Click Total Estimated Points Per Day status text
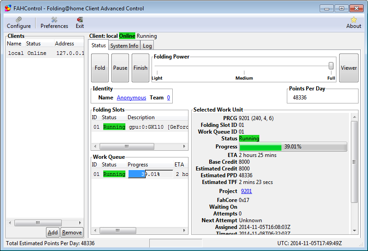 (x=50, y=243)
